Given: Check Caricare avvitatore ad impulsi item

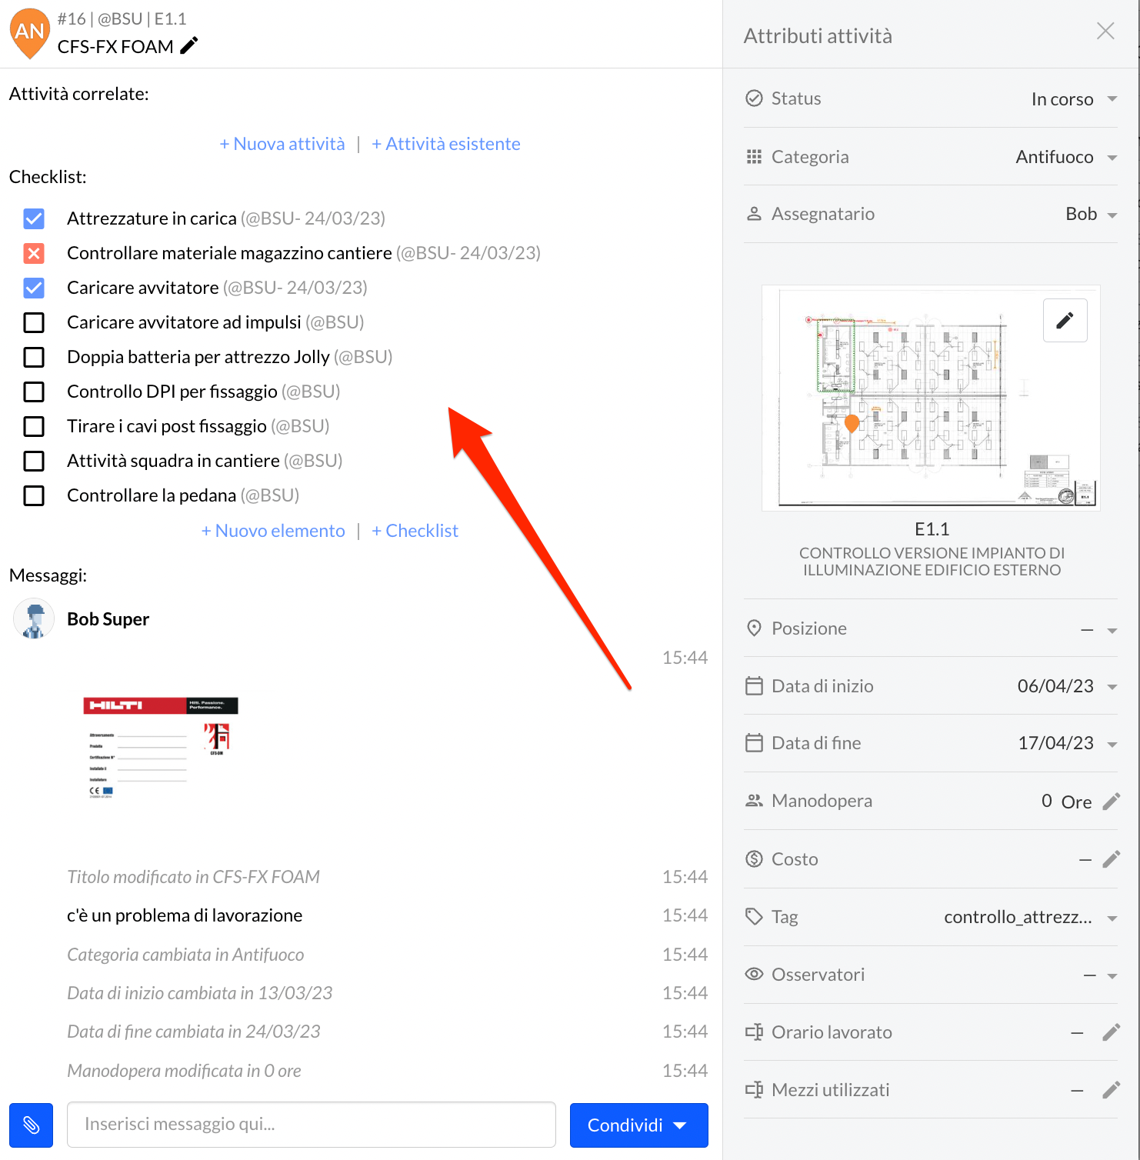Looking at the screenshot, I should (x=34, y=322).
